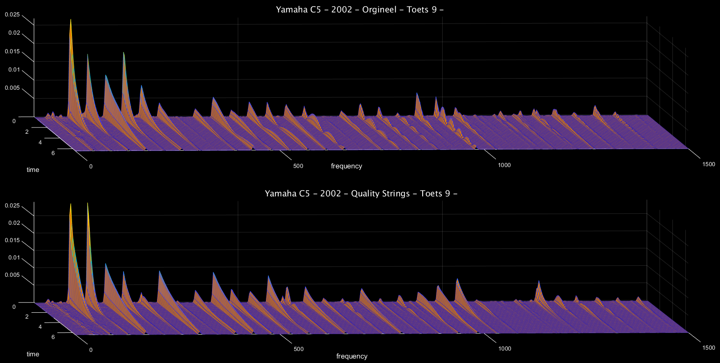Click frequency tick 1500 in the Orgineel plot

[x=708, y=164]
